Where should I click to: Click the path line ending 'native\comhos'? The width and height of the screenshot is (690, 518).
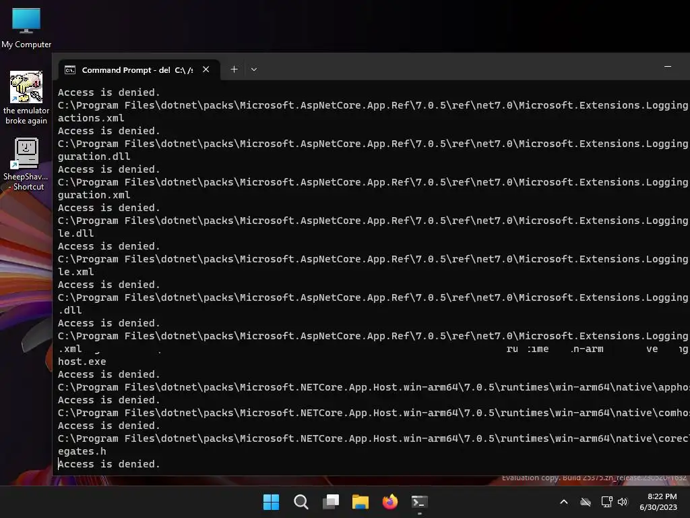373,413
